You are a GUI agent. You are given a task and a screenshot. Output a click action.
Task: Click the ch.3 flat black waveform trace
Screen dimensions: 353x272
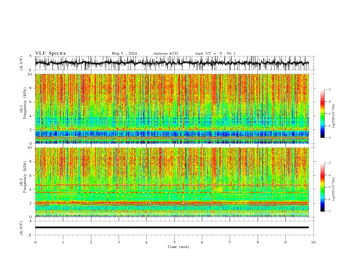pos(172,228)
